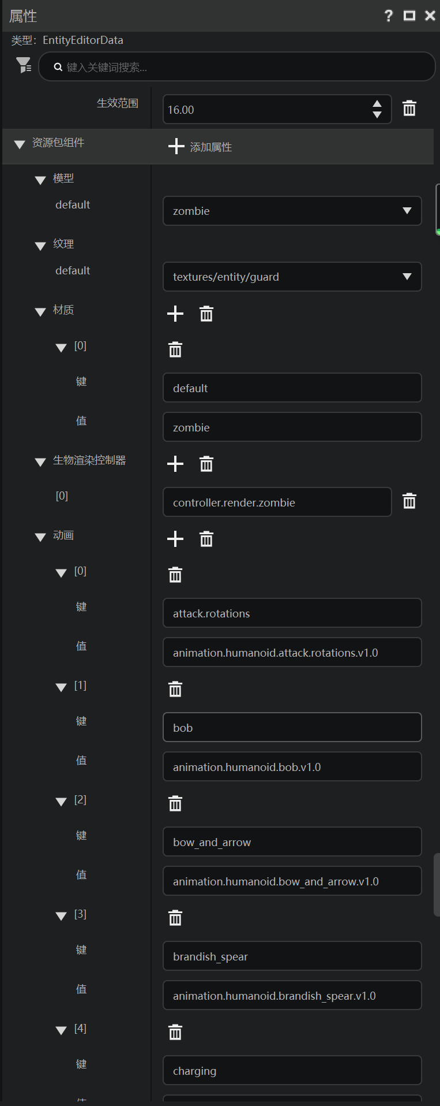Increase 生效范围 value with up arrow
The width and height of the screenshot is (440, 1106).
(x=377, y=104)
